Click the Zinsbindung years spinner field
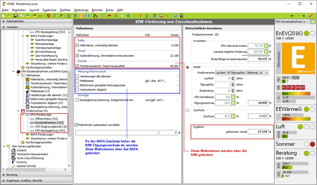317x185 pixels. [225, 91]
